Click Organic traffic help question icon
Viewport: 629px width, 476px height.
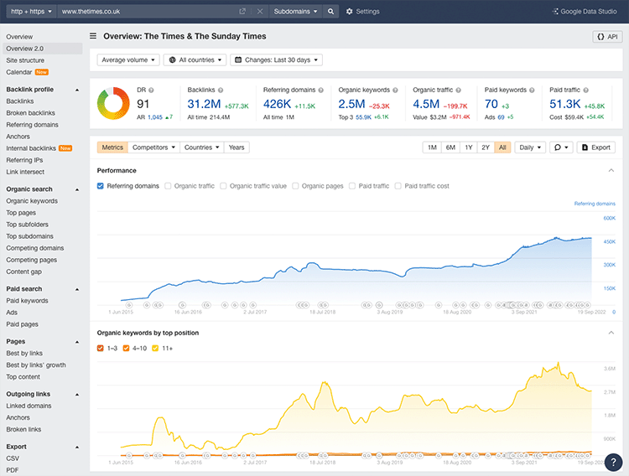tap(459, 91)
